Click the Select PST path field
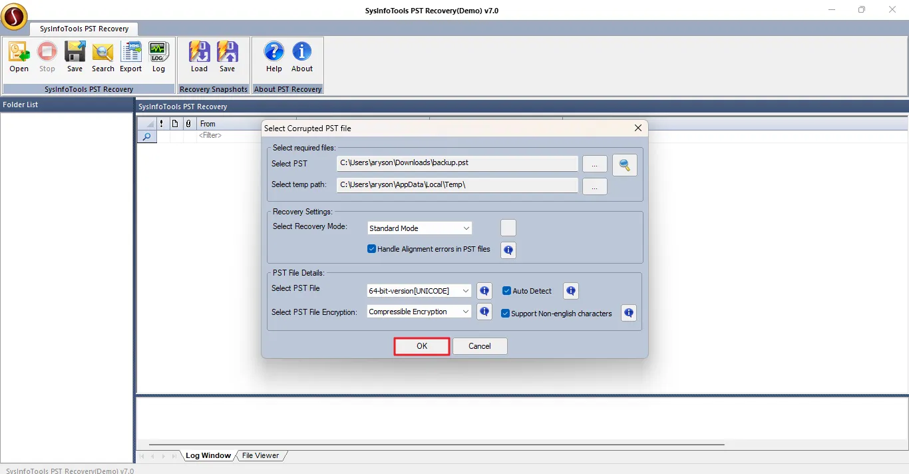The width and height of the screenshot is (909, 474). 457,163
